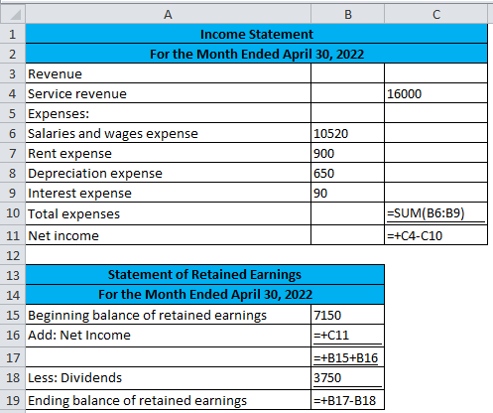Select the 'Net income' label in row 11
493x413 pixels.
pyautogui.click(x=169, y=235)
